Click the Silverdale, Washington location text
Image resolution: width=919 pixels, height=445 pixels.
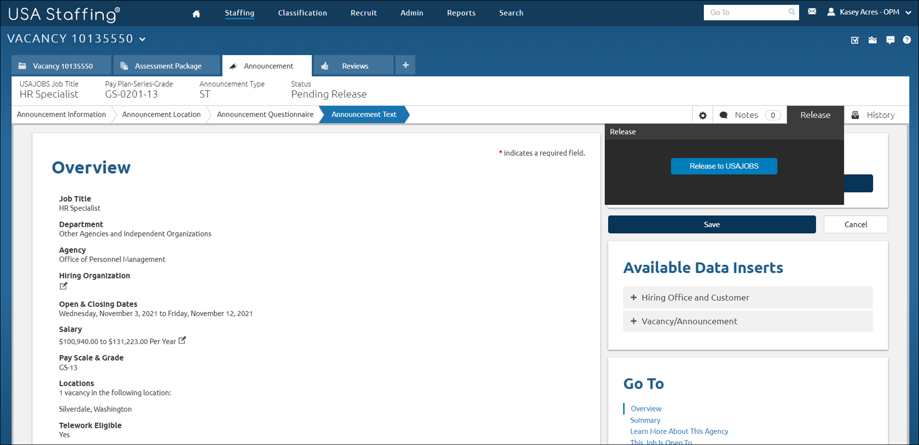(95, 409)
